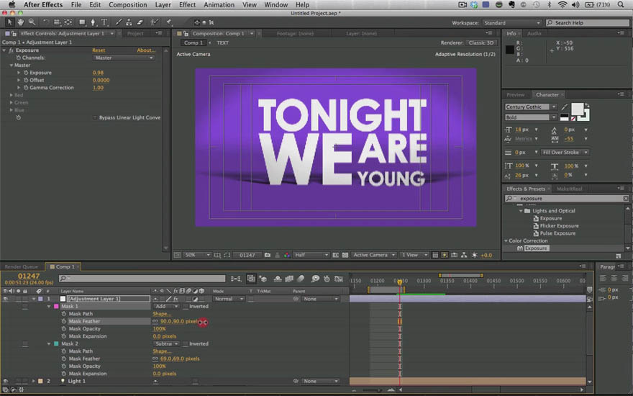Select the Hand tool
This screenshot has height=396, width=633.
click(20, 22)
